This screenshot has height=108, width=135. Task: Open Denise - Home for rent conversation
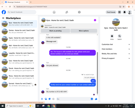tap(19, 32)
